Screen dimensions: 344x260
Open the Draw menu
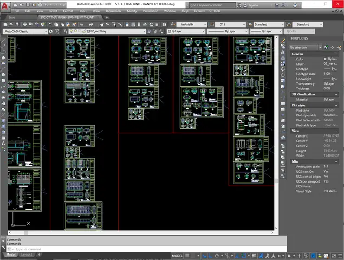[96, 11]
